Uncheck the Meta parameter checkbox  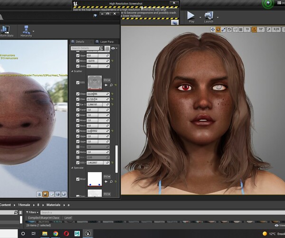(x=78, y=152)
